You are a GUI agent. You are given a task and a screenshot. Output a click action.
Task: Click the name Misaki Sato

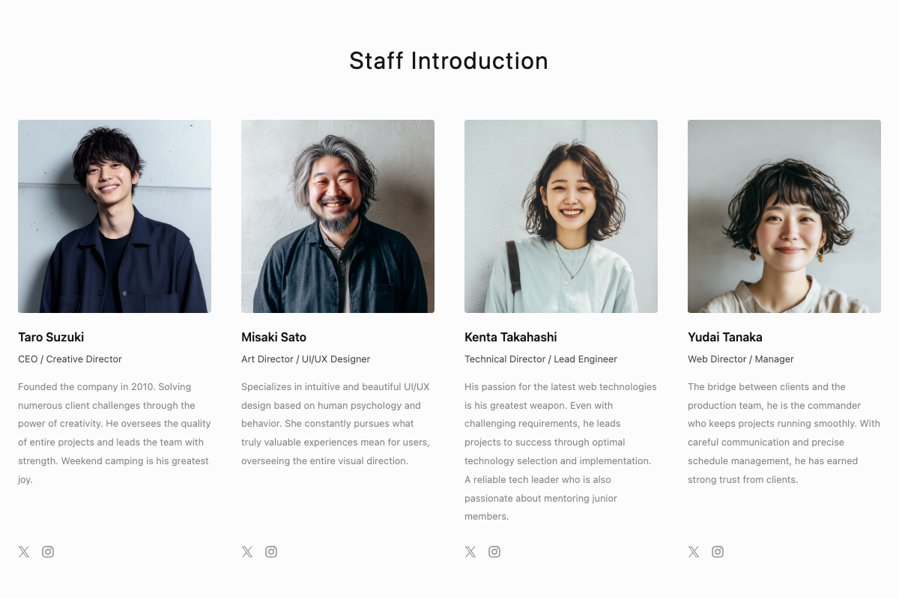[x=273, y=337]
